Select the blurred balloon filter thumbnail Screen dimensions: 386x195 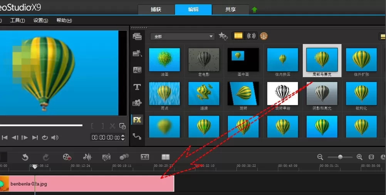(164, 127)
